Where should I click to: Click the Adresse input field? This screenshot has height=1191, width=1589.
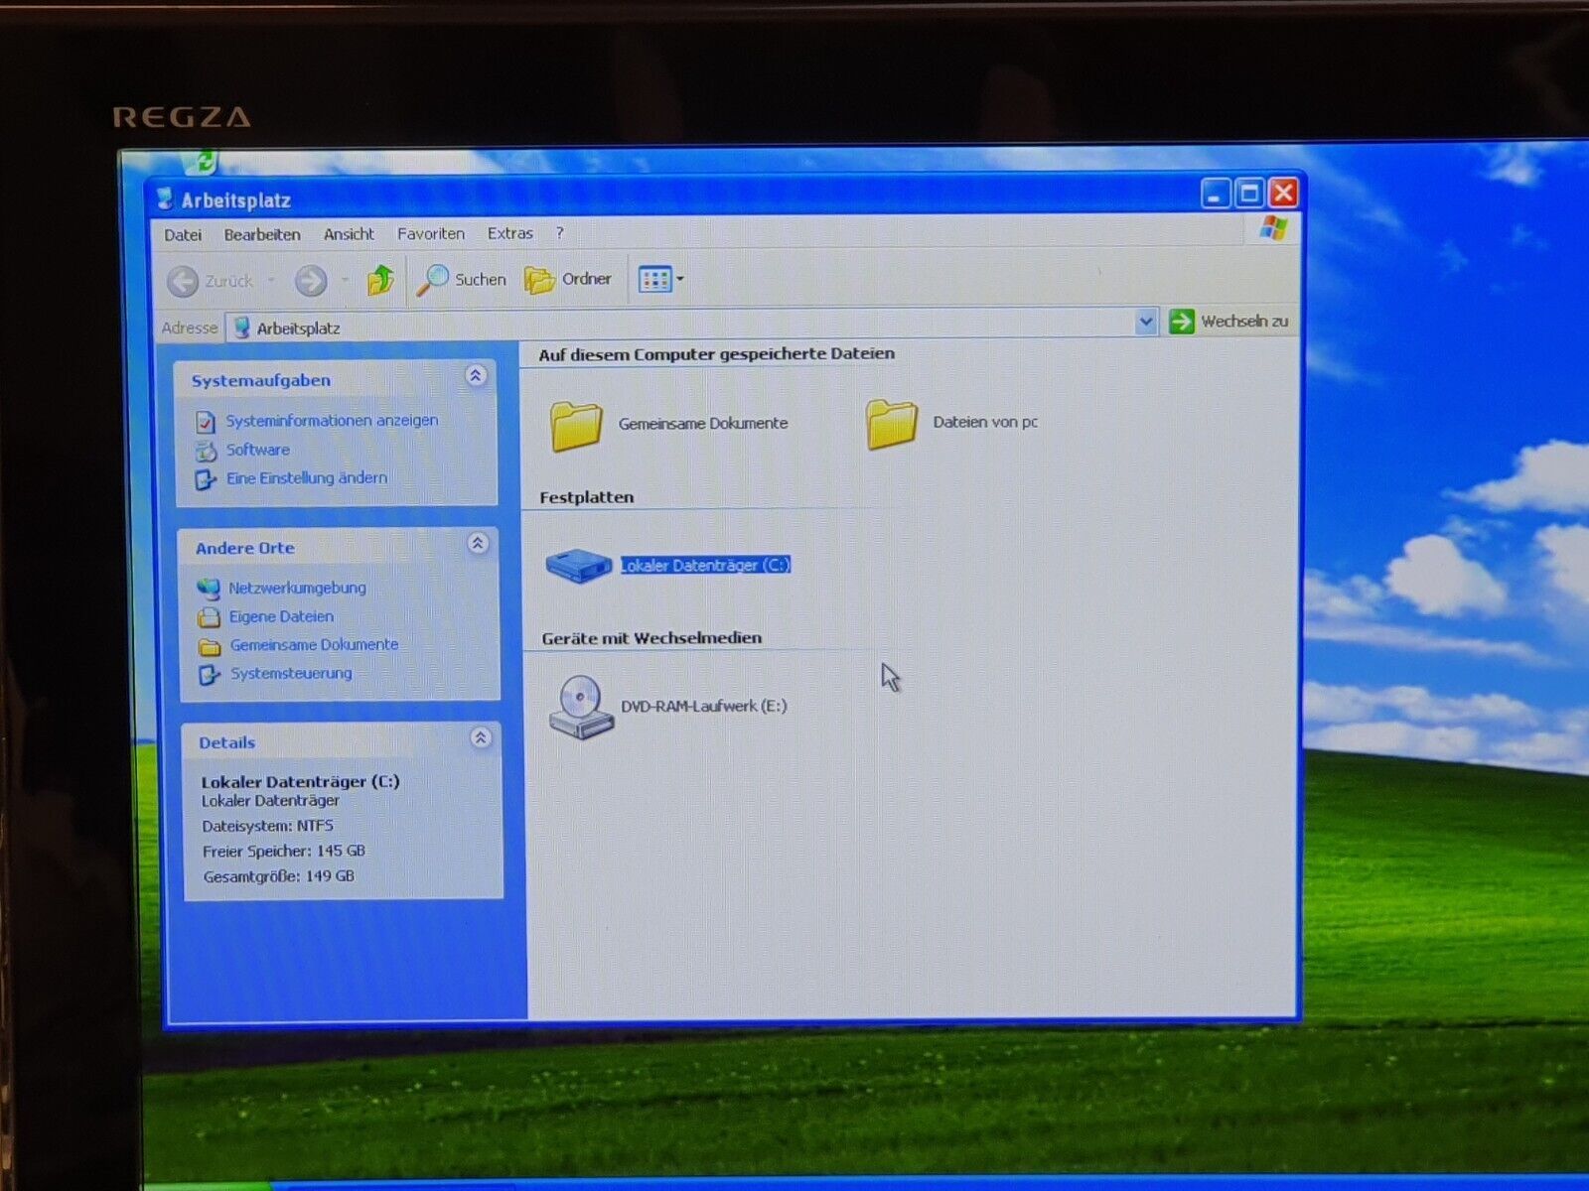[x=685, y=327]
